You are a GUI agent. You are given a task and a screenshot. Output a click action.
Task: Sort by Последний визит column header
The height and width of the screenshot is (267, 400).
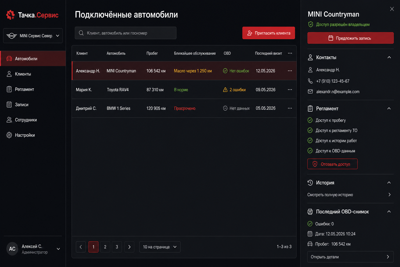268,53
